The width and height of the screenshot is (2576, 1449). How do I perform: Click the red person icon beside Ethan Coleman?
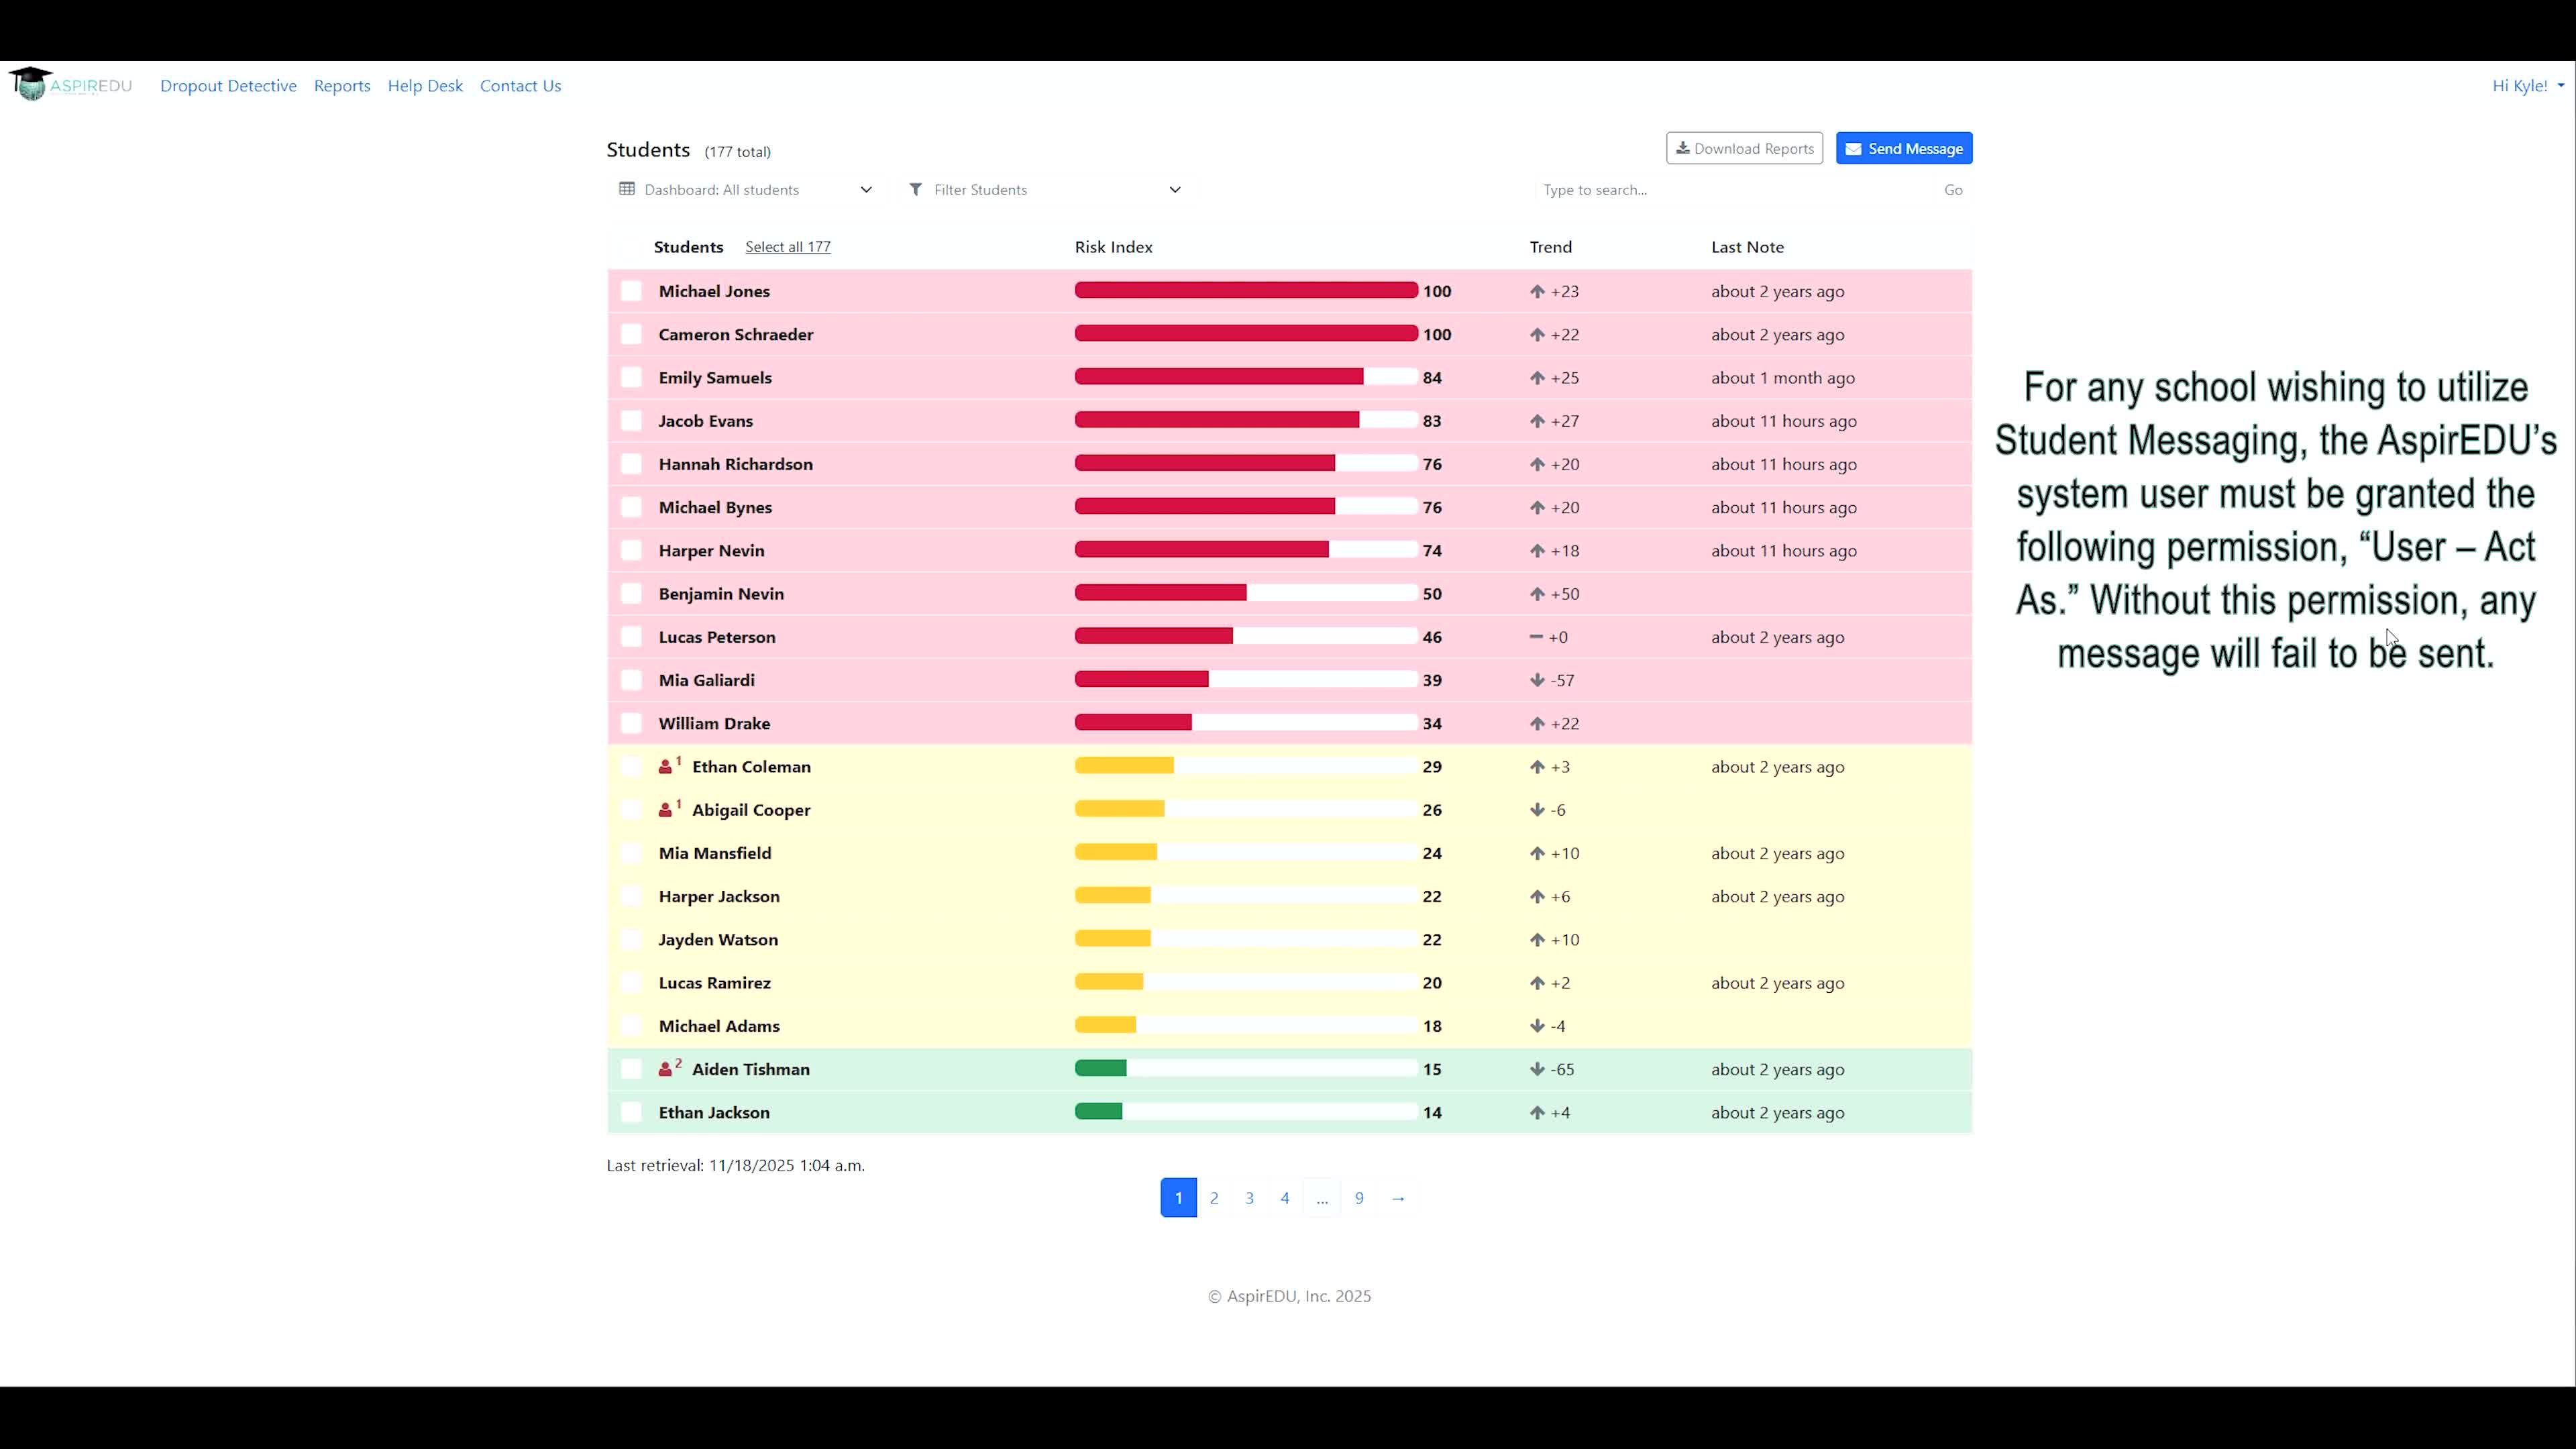pos(665,767)
